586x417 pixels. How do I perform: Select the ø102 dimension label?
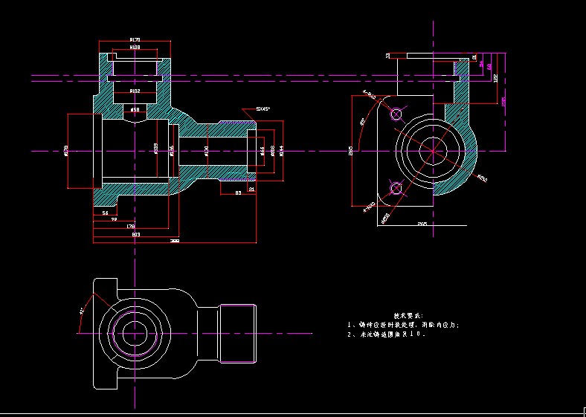point(135,91)
